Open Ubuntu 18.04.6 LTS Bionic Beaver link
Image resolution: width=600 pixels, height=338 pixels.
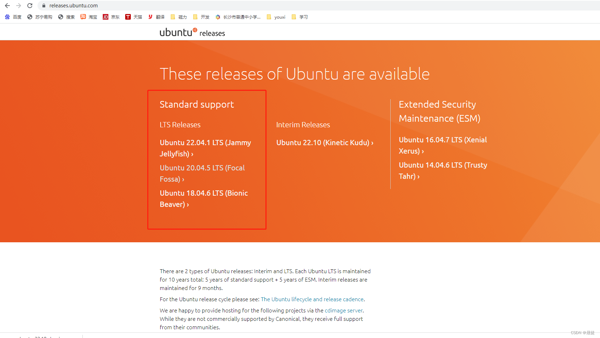pos(204,199)
